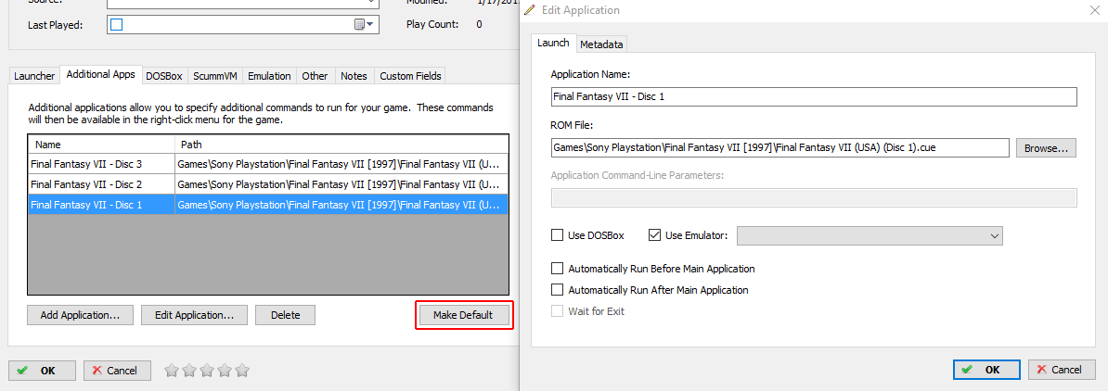Click the Add Application button
The height and width of the screenshot is (391, 1108).
[x=80, y=315]
